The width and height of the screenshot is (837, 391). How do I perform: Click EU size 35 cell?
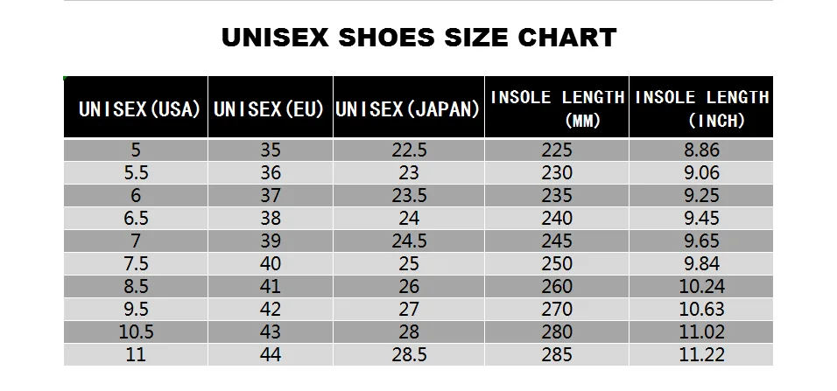tap(271, 150)
